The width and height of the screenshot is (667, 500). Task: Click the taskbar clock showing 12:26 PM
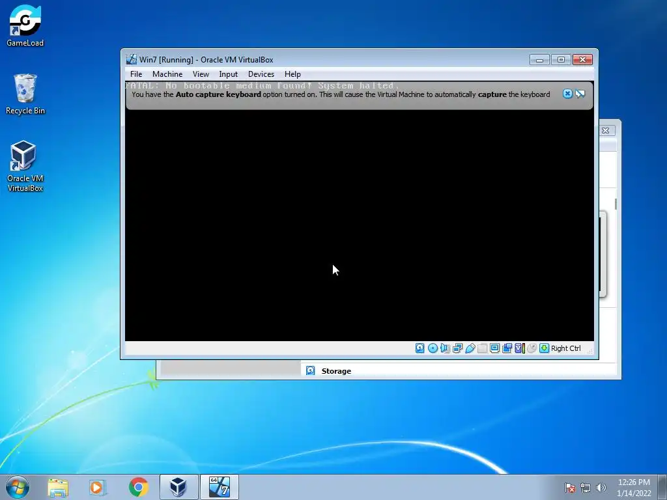[634, 488]
